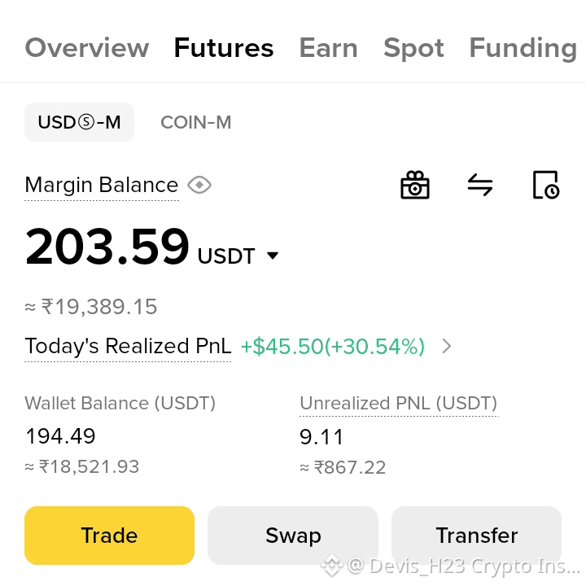The height and width of the screenshot is (586, 586).
Task: Tap the Unrealized PNL (USDT) label
Action: click(399, 403)
